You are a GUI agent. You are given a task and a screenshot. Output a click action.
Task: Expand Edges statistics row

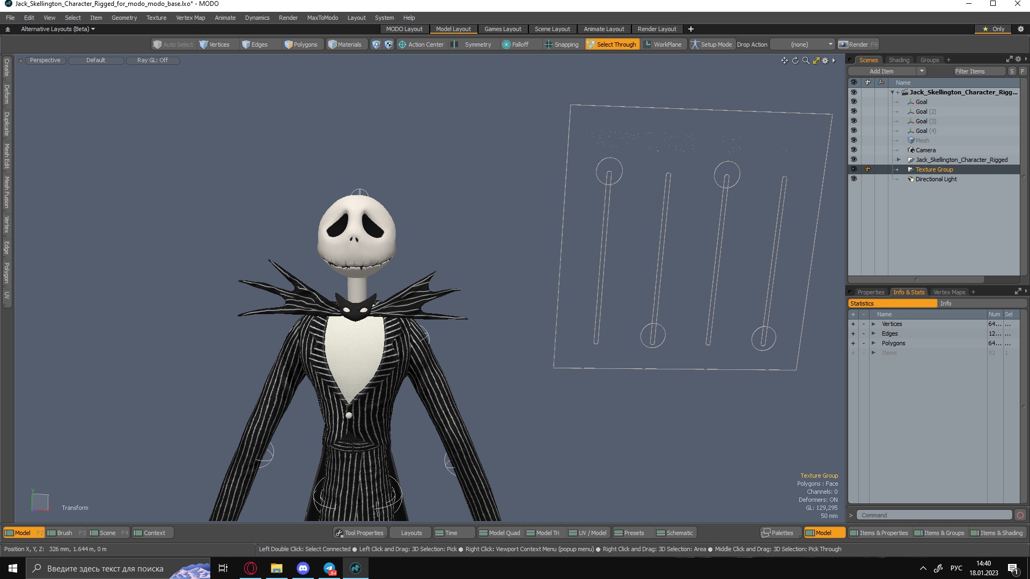point(873,333)
